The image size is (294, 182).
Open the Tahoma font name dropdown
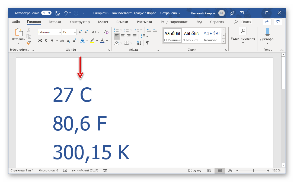(x=60, y=32)
